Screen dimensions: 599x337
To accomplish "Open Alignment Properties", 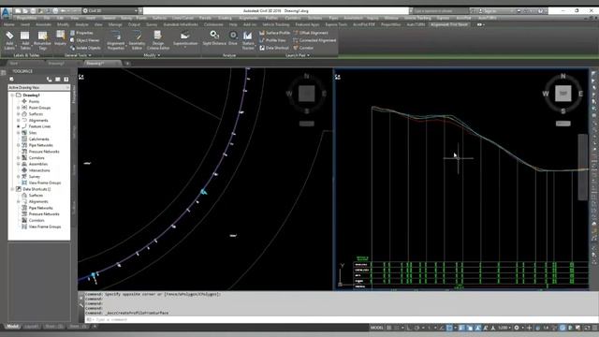I will point(116,40).
